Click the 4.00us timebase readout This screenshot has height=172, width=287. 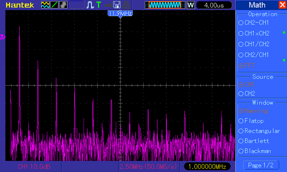214,5
